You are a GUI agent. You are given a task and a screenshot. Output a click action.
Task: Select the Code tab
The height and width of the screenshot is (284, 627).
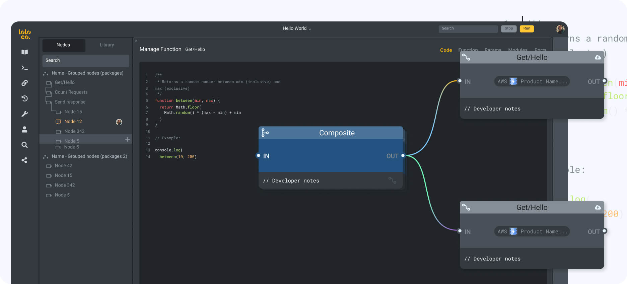click(x=446, y=50)
